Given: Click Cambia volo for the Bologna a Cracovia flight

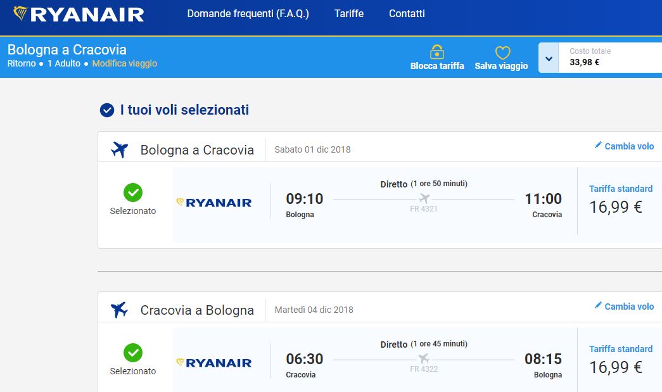Looking at the screenshot, I should (x=629, y=146).
